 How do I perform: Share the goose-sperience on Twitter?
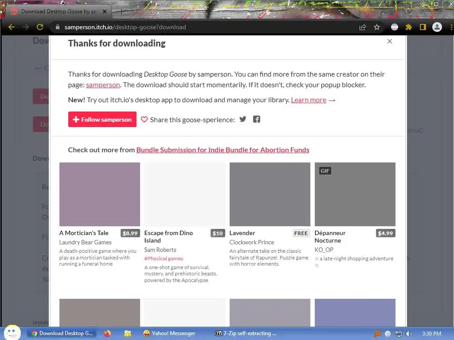click(x=243, y=119)
